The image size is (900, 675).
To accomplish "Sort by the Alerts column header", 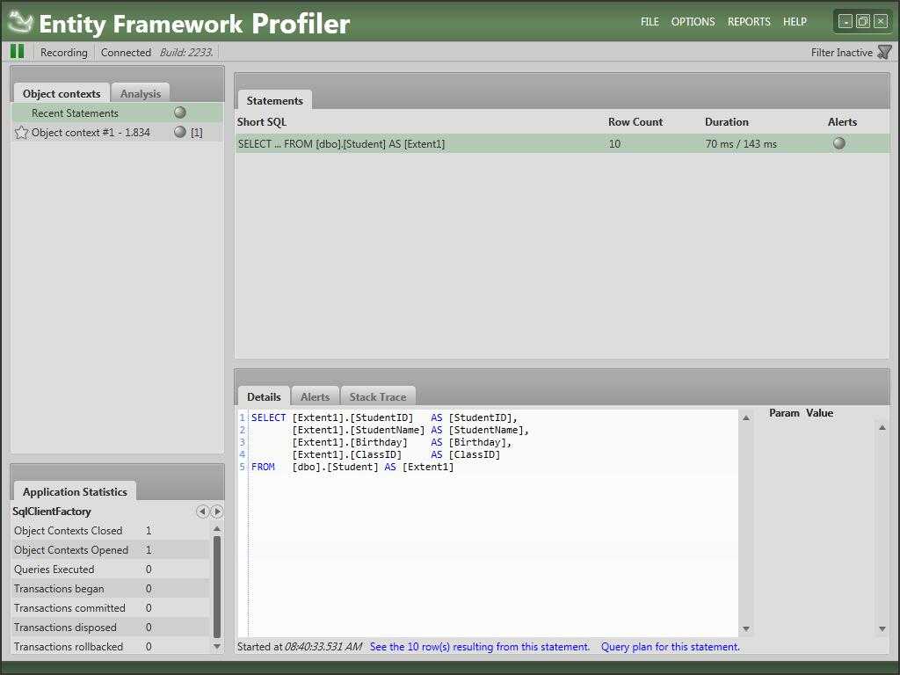I will 842,121.
